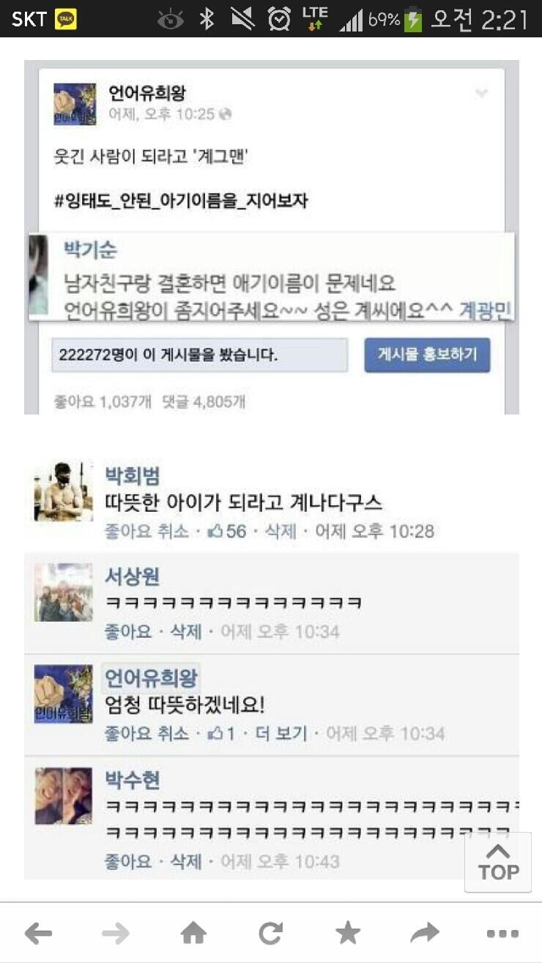Click the 게시물 홍보하기 button
The height and width of the screenshot is (963, 542).
427,355
